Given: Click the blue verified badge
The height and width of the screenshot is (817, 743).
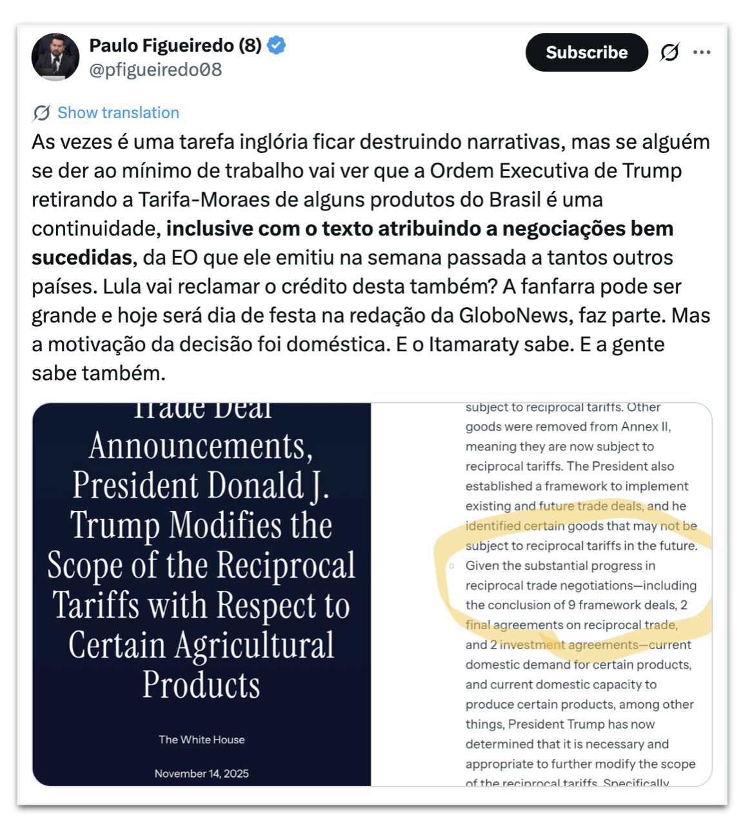Looking at the screenshot, I should 277,45.
